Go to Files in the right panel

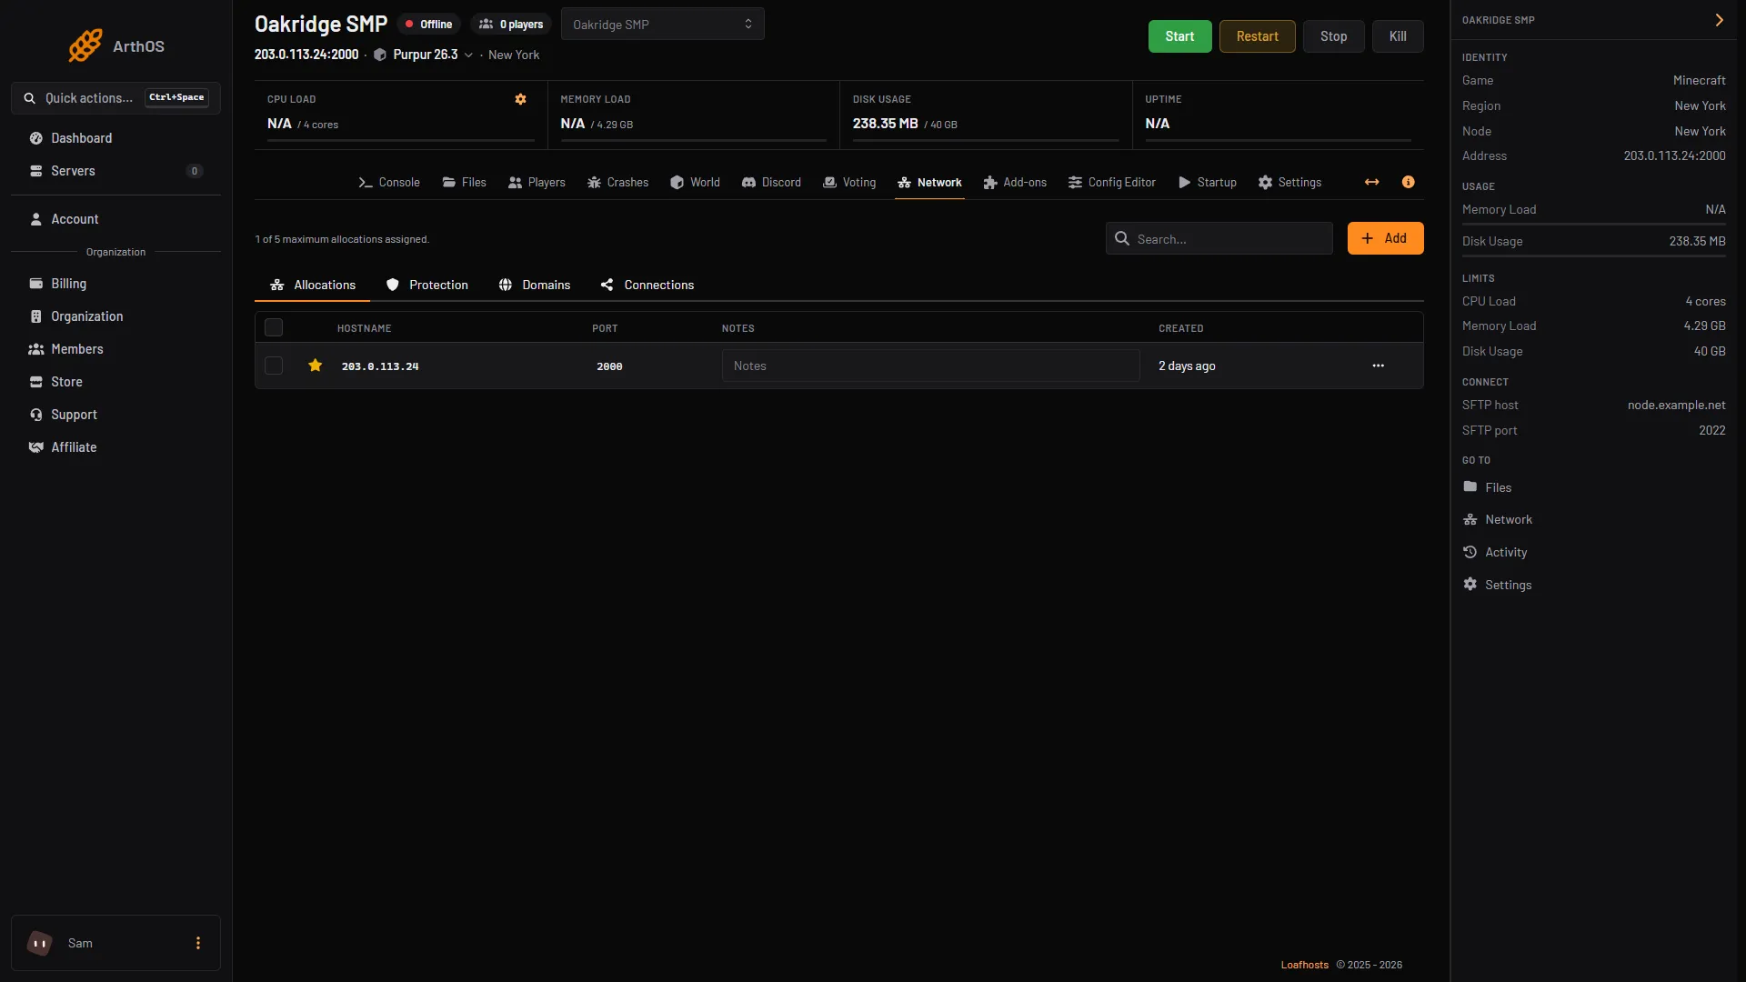pos(1487,487)
